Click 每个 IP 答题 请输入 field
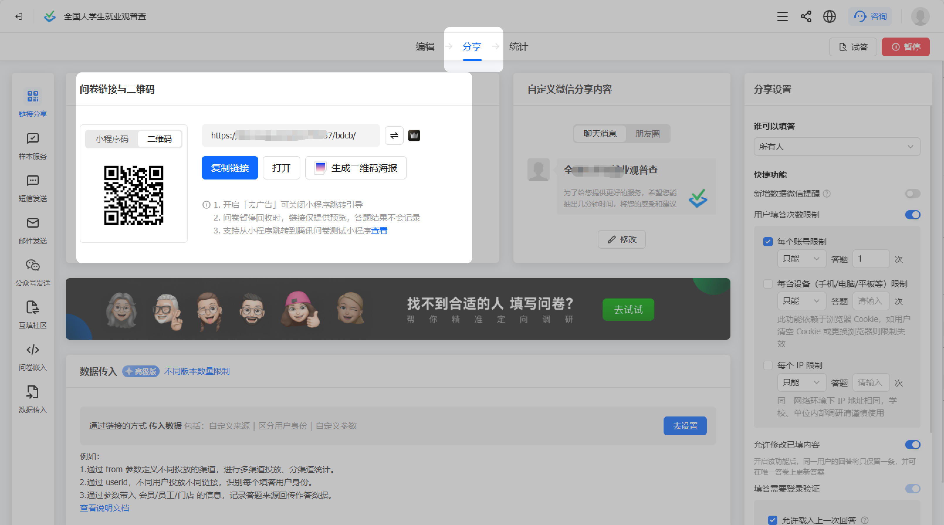 pos(871,382)
